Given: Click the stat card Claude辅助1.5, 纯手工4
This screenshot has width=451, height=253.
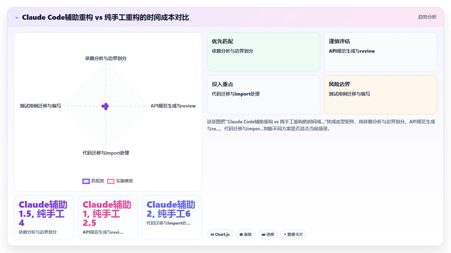Looking at the screenshot, I should point(44,217).
